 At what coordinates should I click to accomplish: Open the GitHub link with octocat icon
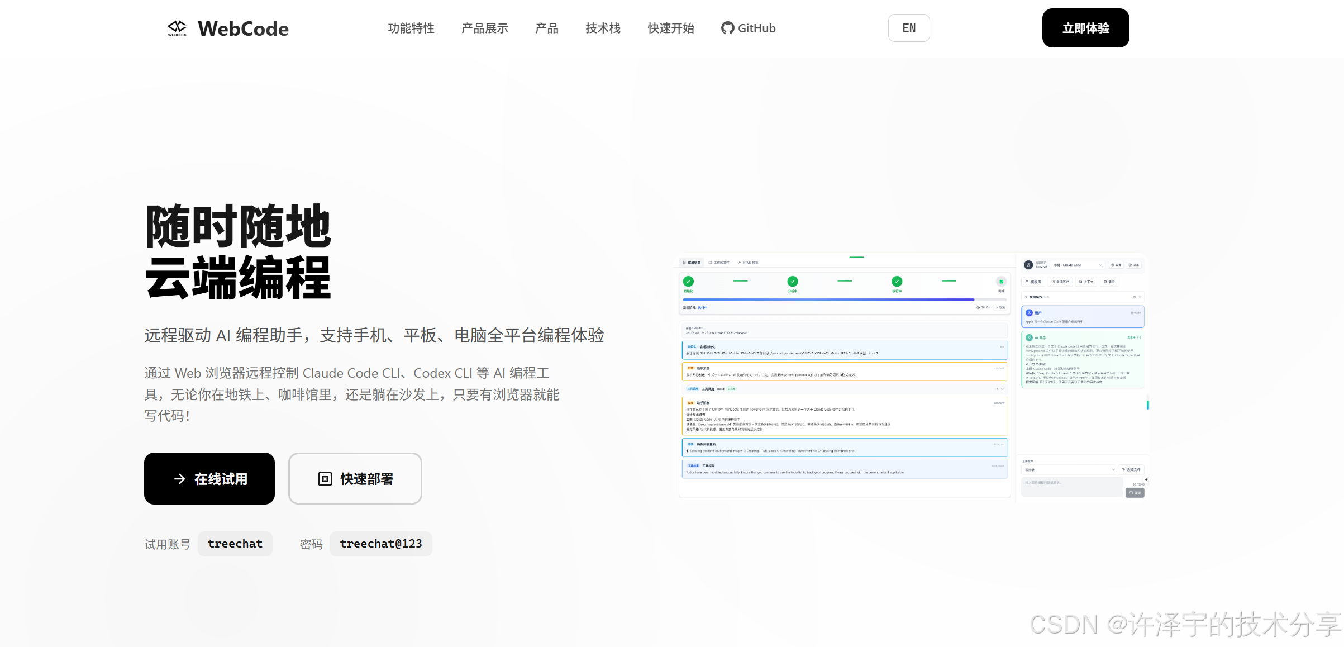point(748,28)
